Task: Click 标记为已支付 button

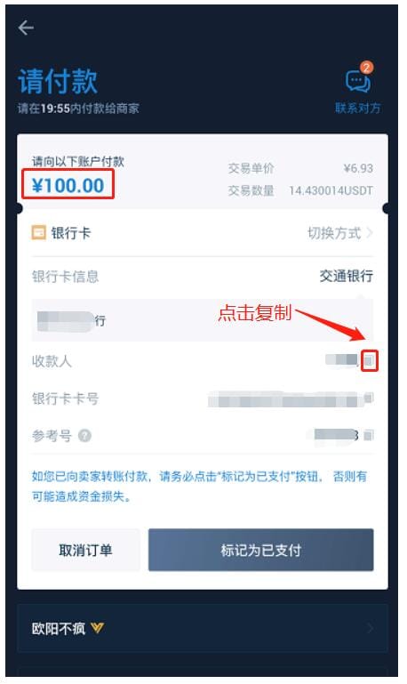Action: pyautogui.click(x=260, y=550)
